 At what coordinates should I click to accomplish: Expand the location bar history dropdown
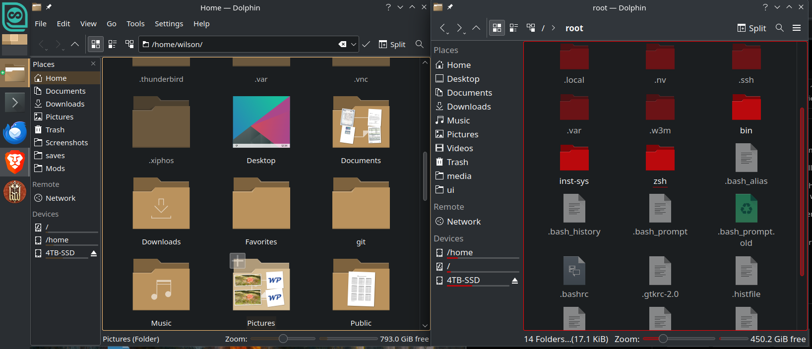[354, 44]
